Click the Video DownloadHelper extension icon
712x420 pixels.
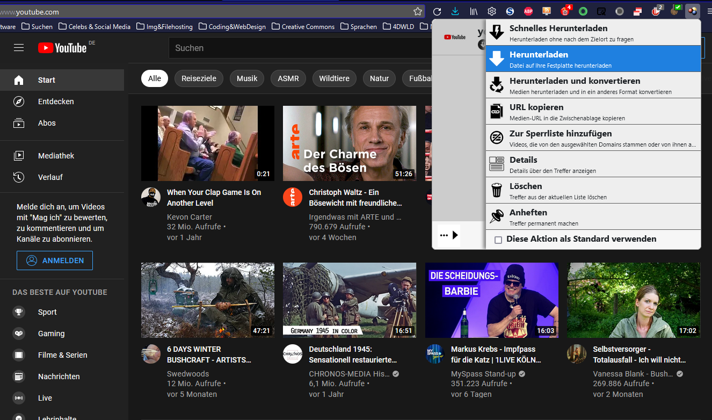[693, 11]
